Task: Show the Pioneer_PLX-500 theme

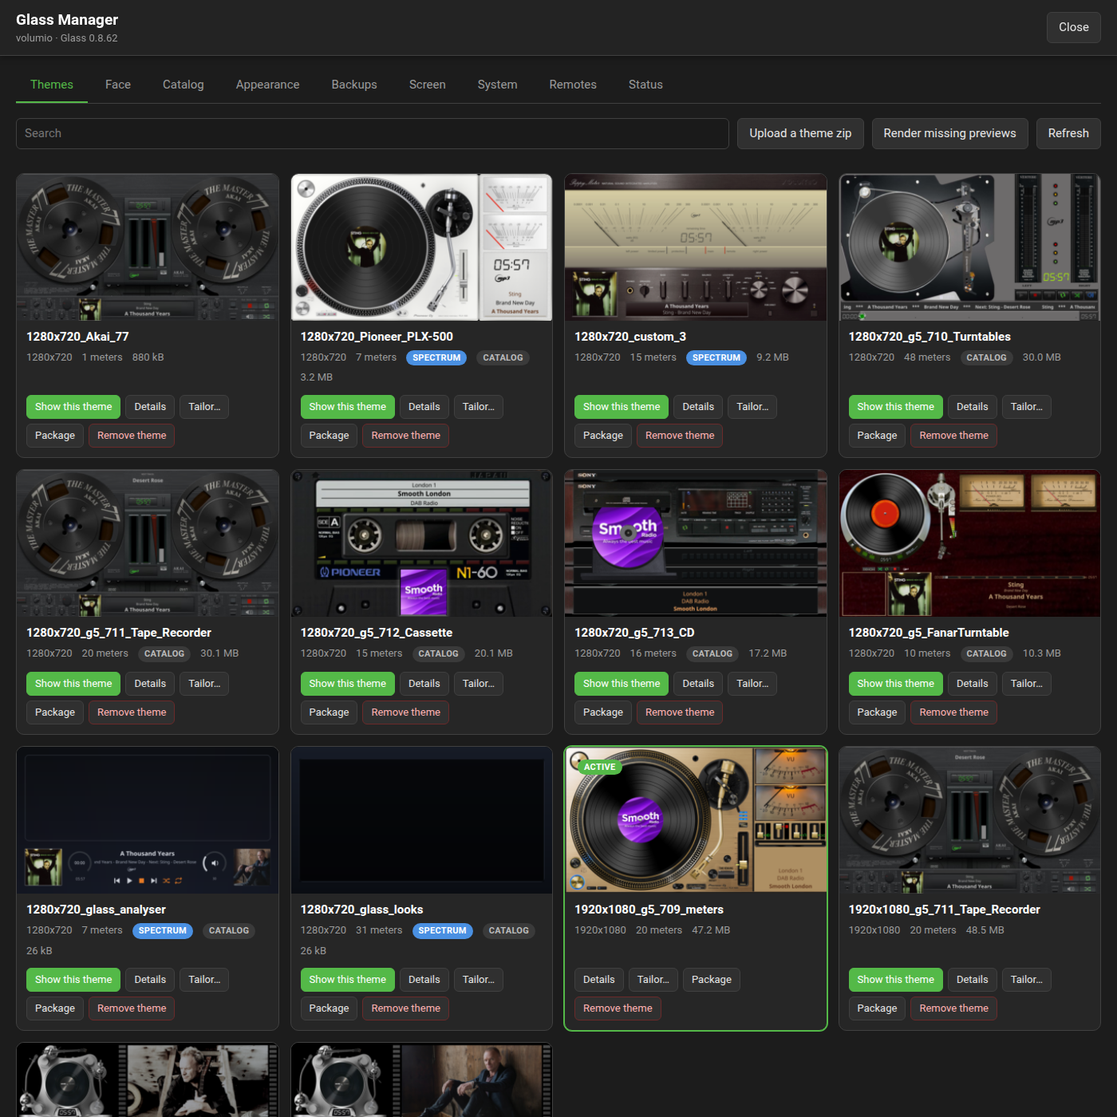Action: 347,407
